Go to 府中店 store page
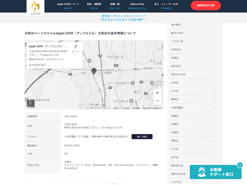This screenshot has height=185, width=247. [x=195, y=157]
